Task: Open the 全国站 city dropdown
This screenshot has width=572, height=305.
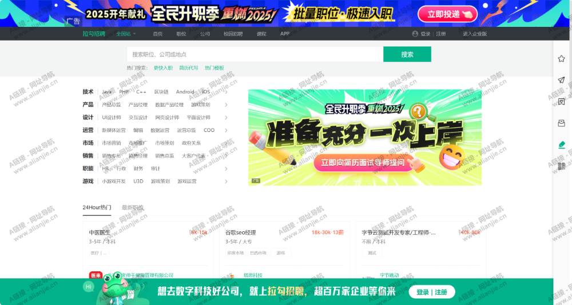Action: click(126, 34)
